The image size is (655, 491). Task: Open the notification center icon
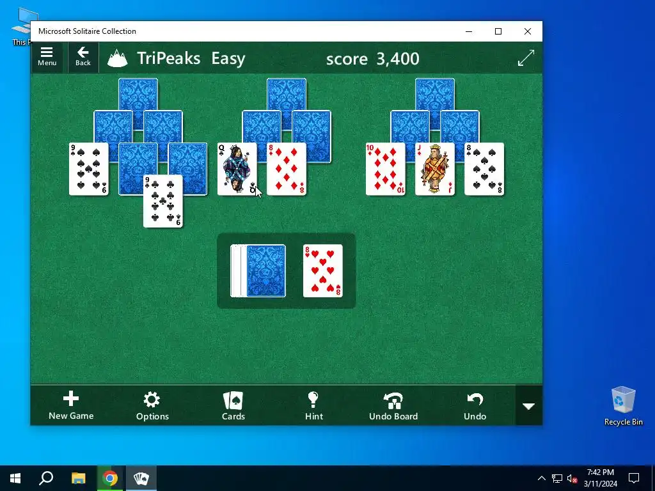[x=634, y=478]
